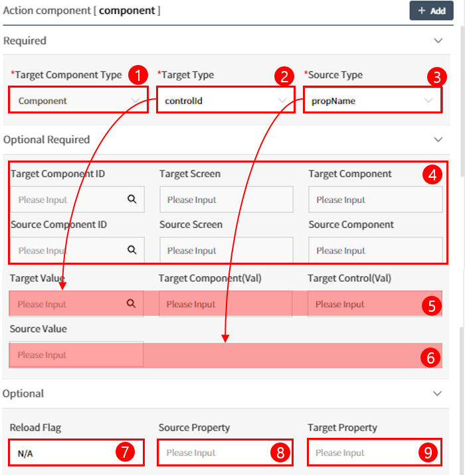Click search icon in Target Component ID
Screen dimensions: 465x475
132,199
